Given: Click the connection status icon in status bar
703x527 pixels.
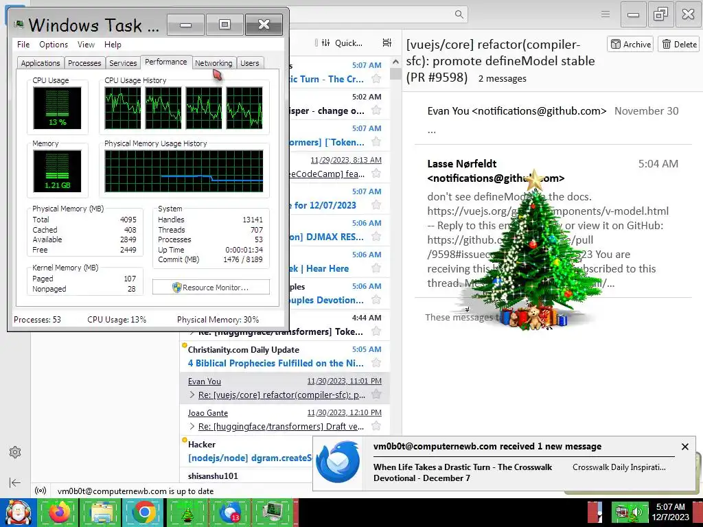Looking at the screenshot, I should pos(41,491).
